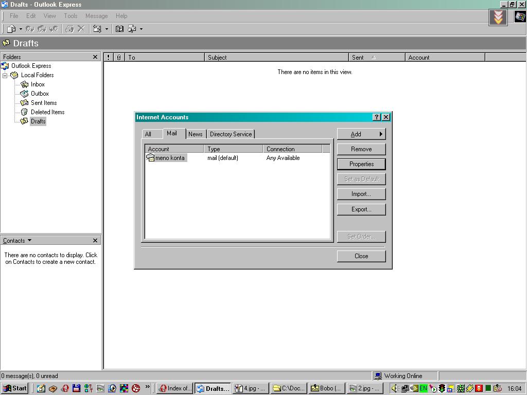Image resolution: width=527 pixels, height=395 pixels.
Task: Click the Remove button
Action: click(361, 149)
